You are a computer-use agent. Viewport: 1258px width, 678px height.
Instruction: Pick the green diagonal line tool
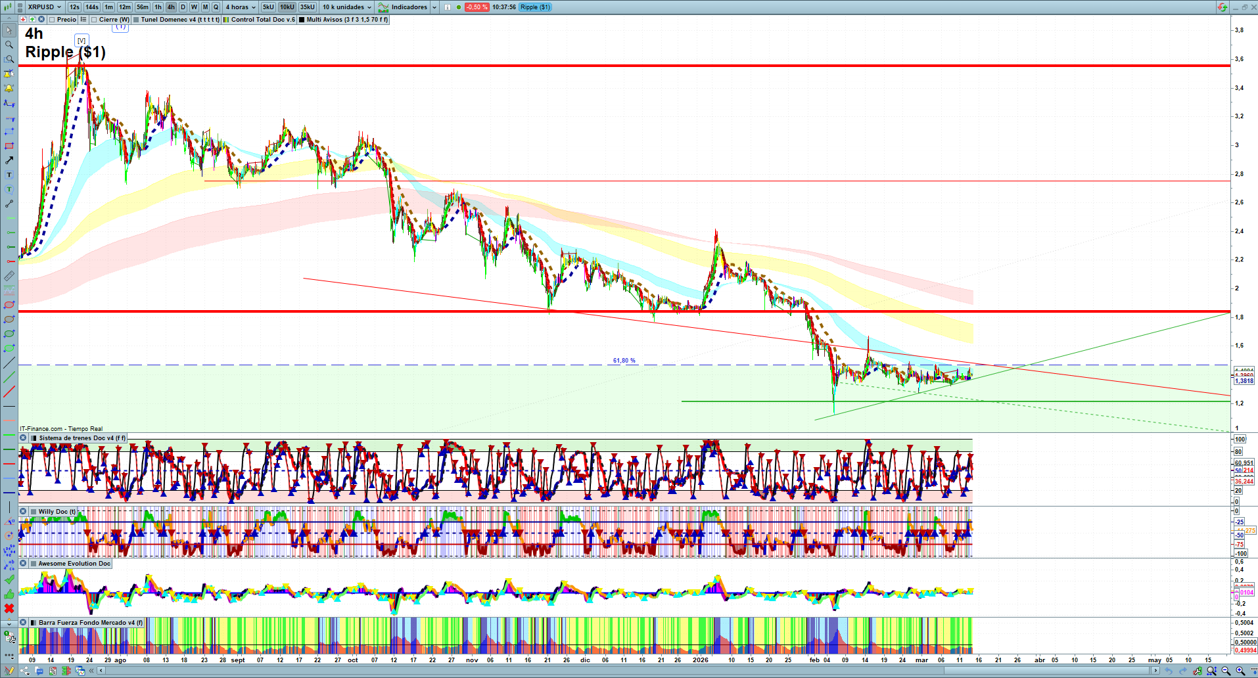(x=9, y=377)
